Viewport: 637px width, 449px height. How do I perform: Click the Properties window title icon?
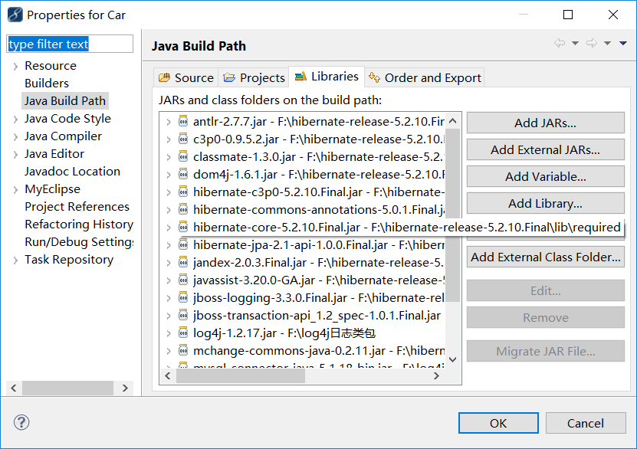tap(15, 15)
